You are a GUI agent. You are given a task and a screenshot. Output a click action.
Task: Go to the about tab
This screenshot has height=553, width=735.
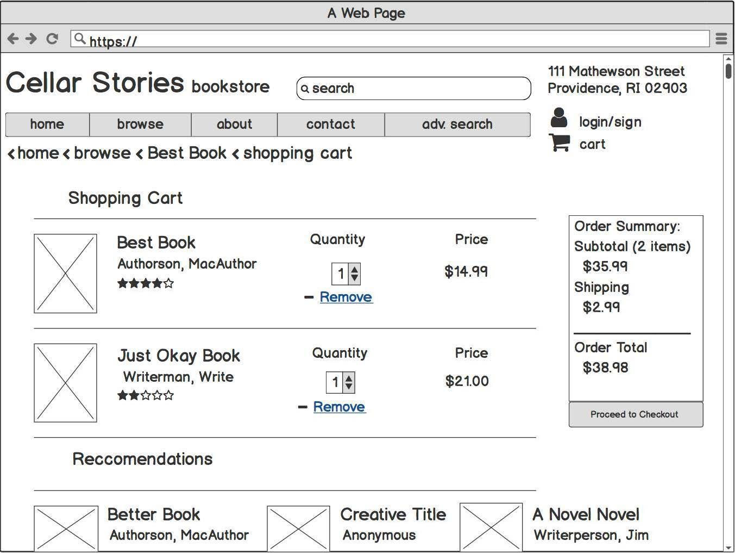[234, 125]
